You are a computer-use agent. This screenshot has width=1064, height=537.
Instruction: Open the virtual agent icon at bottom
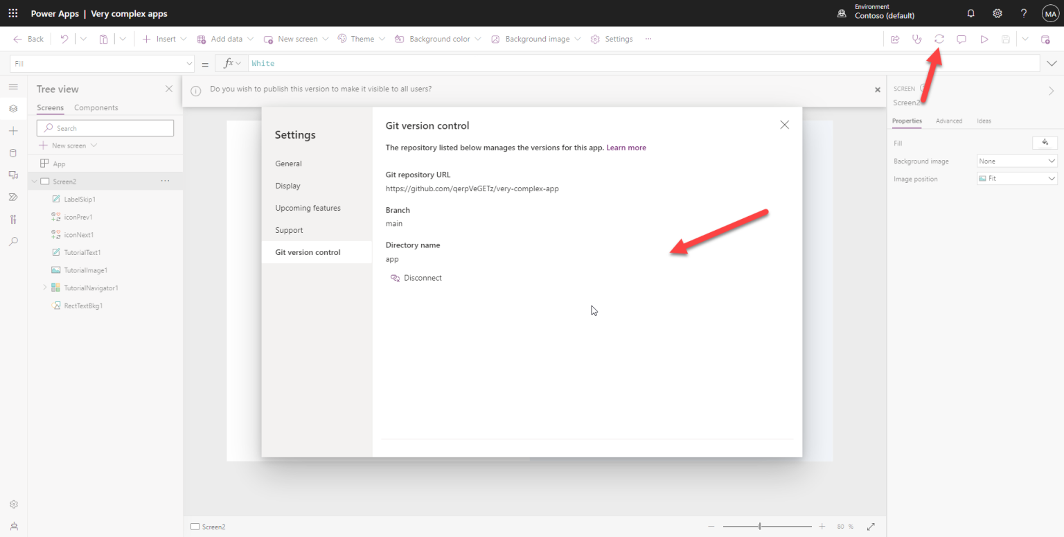tap(13, 527)
